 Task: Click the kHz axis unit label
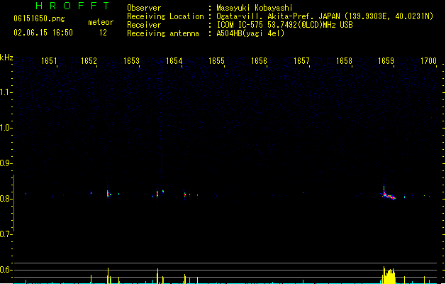[x=6, y=58]
